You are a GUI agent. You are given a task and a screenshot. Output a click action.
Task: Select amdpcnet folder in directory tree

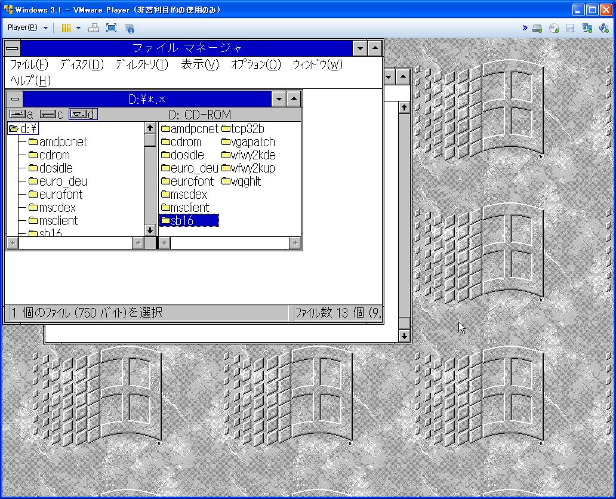click(x=58, y=142)
